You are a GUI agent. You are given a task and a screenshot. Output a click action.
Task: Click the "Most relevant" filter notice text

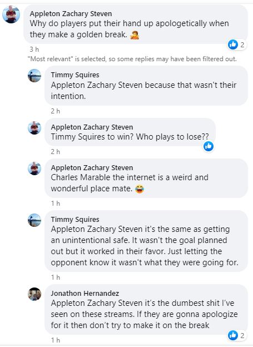132,59
